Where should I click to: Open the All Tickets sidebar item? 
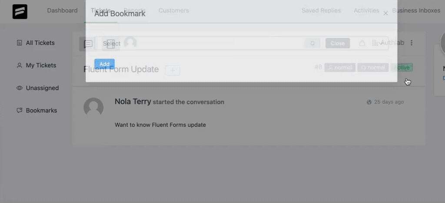36,43
